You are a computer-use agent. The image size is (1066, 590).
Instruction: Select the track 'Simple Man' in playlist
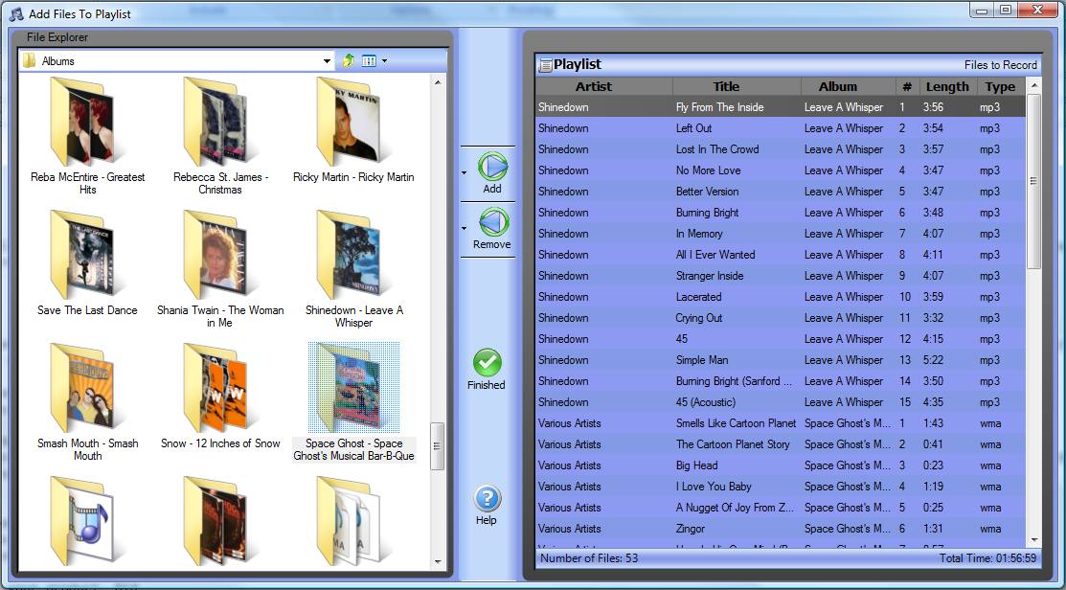pyautogui.click(x=702, y=360)
